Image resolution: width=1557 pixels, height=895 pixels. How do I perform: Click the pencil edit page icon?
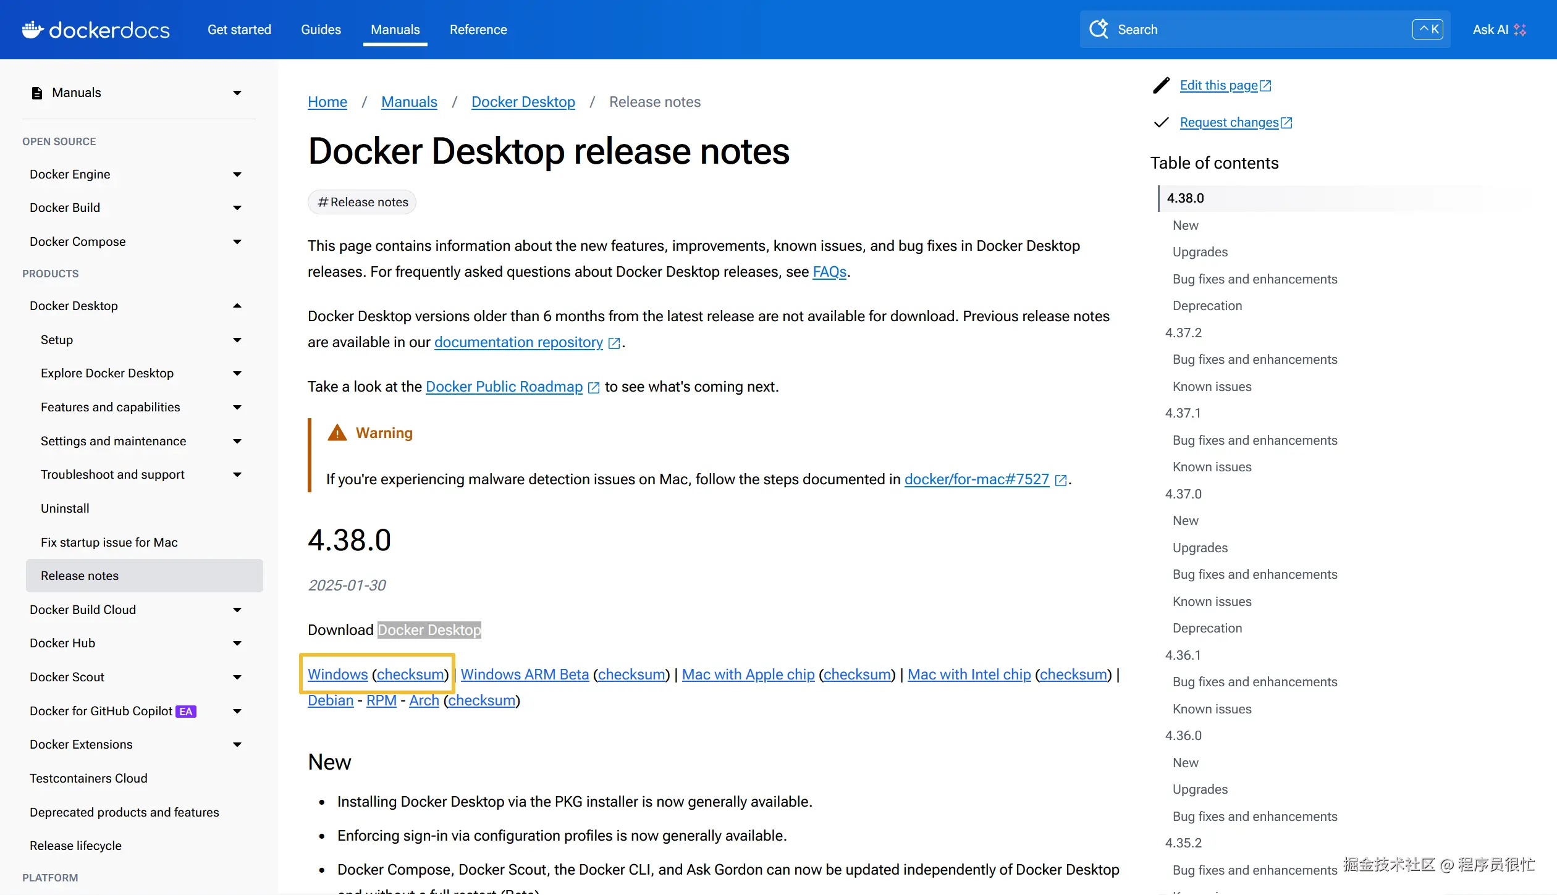[1162, 85]
